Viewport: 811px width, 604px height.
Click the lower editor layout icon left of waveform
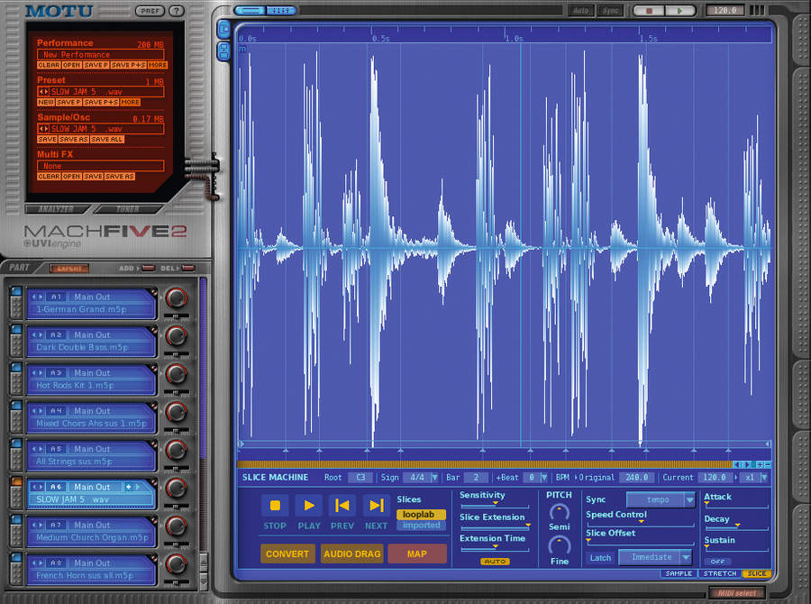point(224,51)
